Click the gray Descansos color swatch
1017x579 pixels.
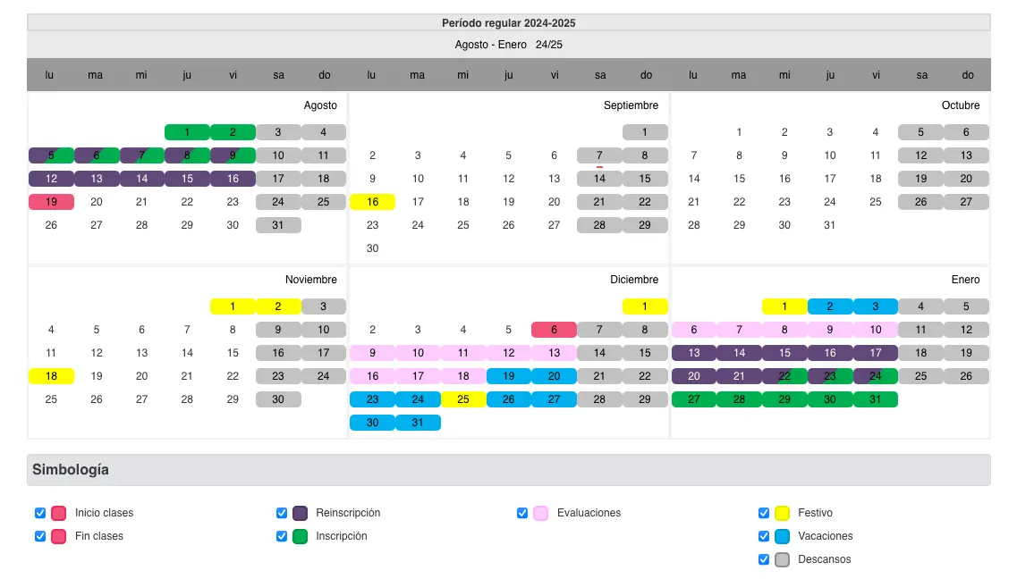pos(783,559)
